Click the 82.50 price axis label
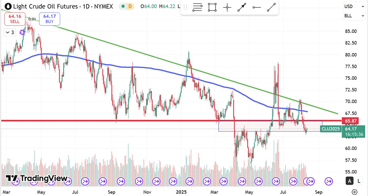Viewport: 368px width, 196px height. click(351, 43)
